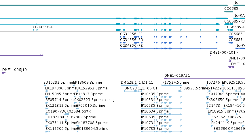Image resolution: width=245 pixels, height=133 pixels.
Task: Open the DME1-019A21 clone label
Action: click(177, 76)
